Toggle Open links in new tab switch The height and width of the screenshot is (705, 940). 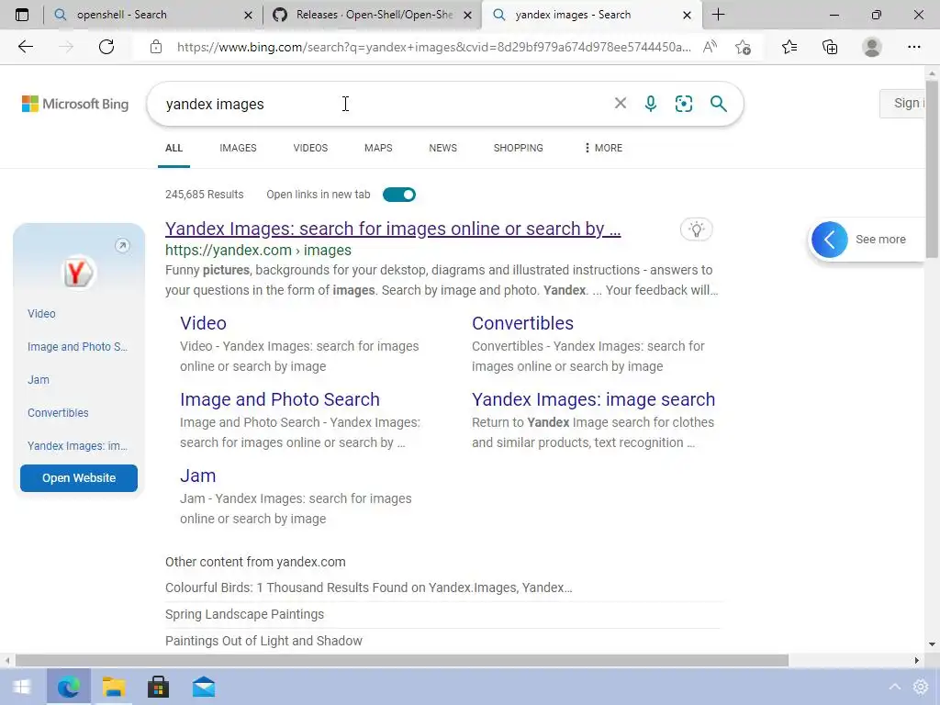point(399,195)
